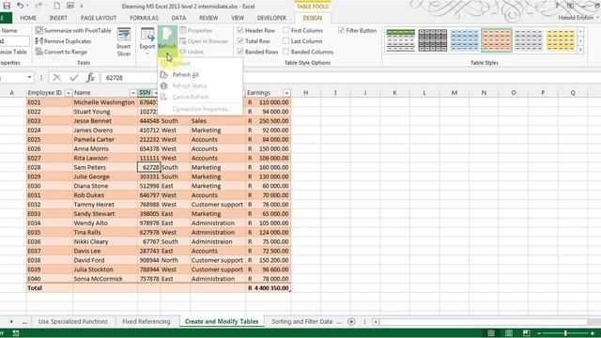Image resolution: width=601 pixels, height=338 pixels.
Task: Enable the Banded Columns checkbox
Action: [x=285, y=52]
